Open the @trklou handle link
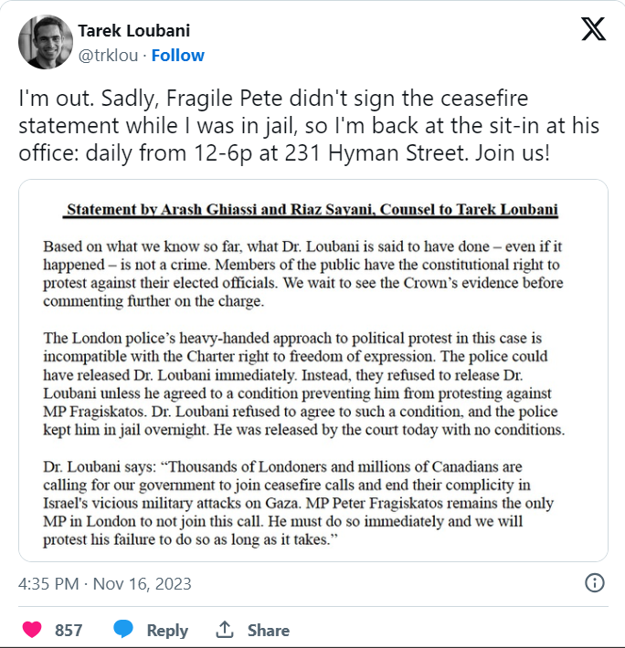This screenshot has width=625, height=648. point(108,56)
